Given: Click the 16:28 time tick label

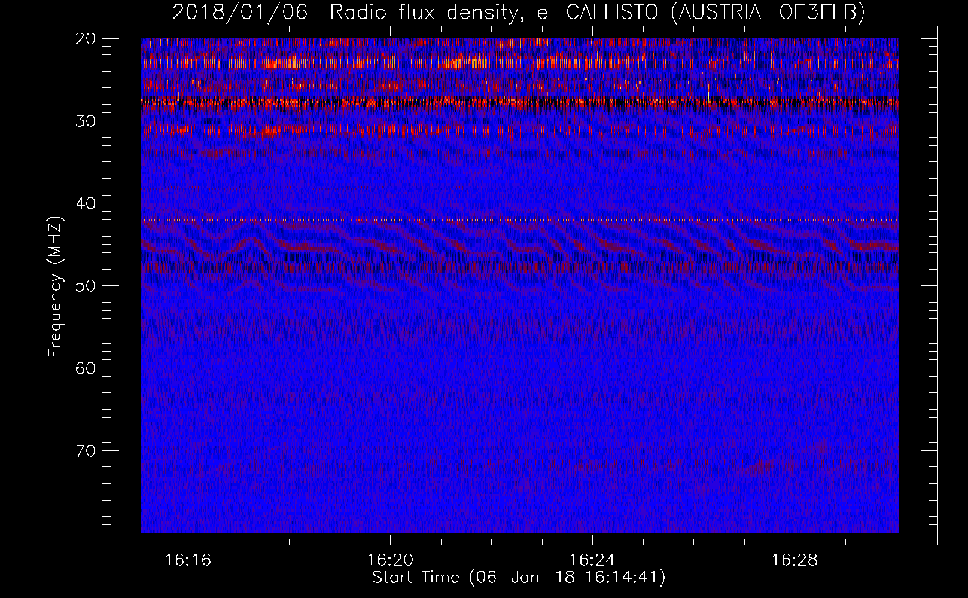Looking at the screenshot, I should point(795,560).
